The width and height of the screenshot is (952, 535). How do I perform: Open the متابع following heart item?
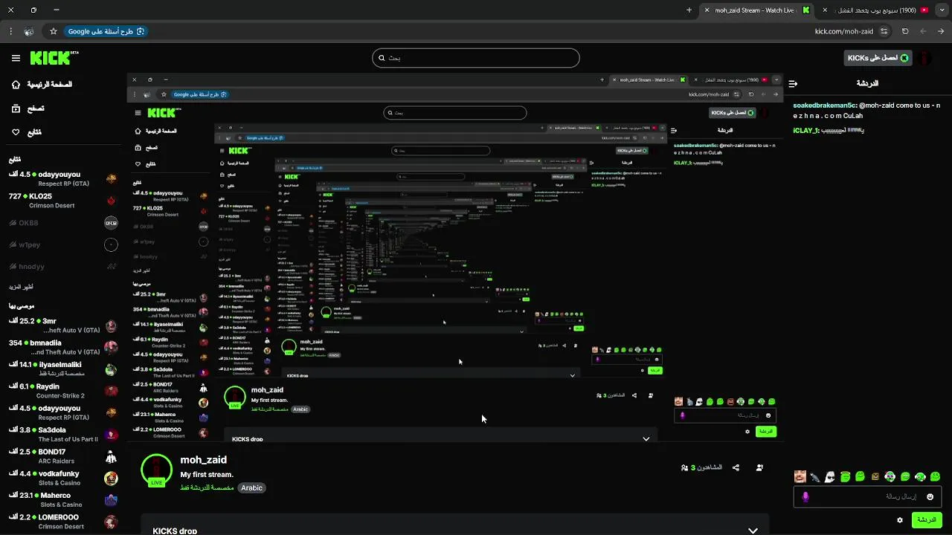26,132
